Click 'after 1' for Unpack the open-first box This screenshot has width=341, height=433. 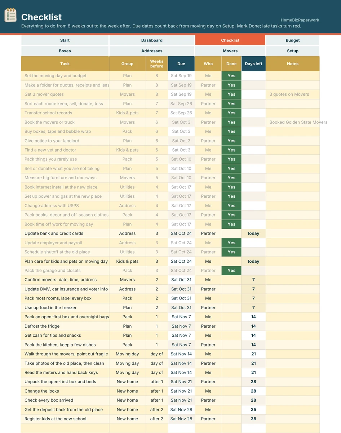point(157,382)
